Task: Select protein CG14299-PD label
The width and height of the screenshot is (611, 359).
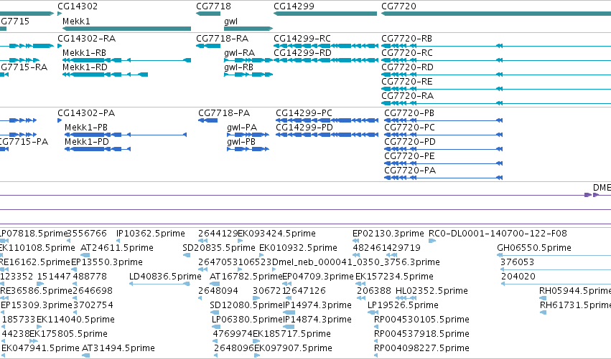Action: [x=304, y=128]
